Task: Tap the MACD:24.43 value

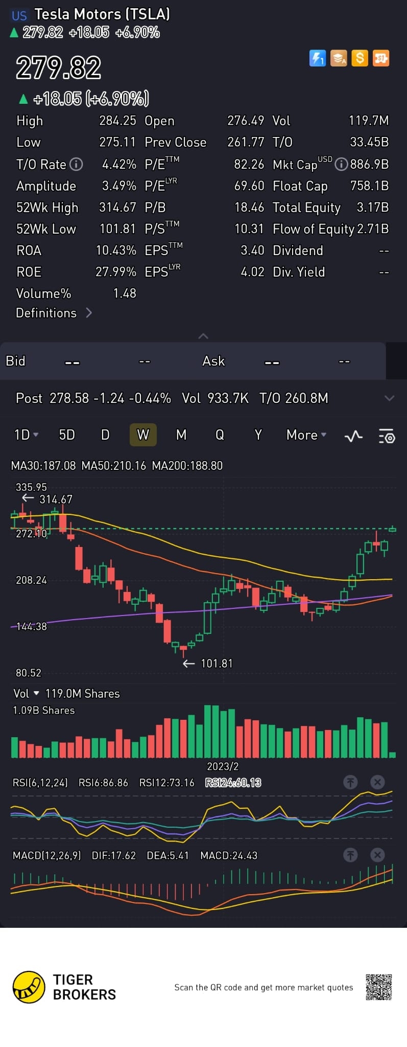Action: point(229,855)
